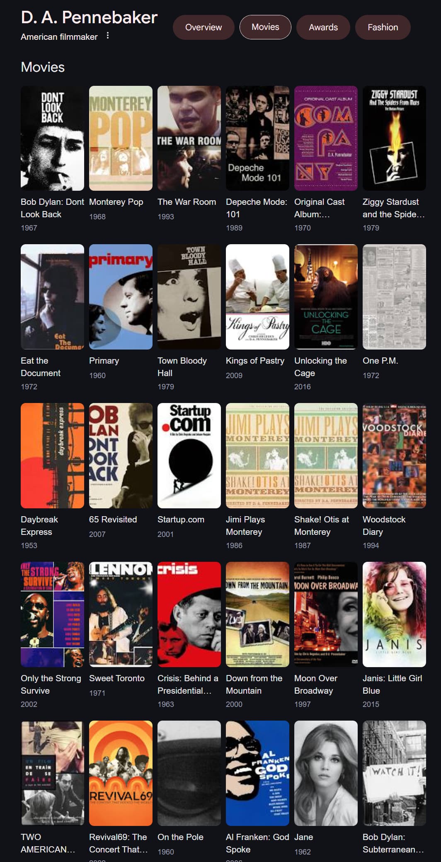
Task: Select the Woodstock Diary poster
Action: click(394, 456)
